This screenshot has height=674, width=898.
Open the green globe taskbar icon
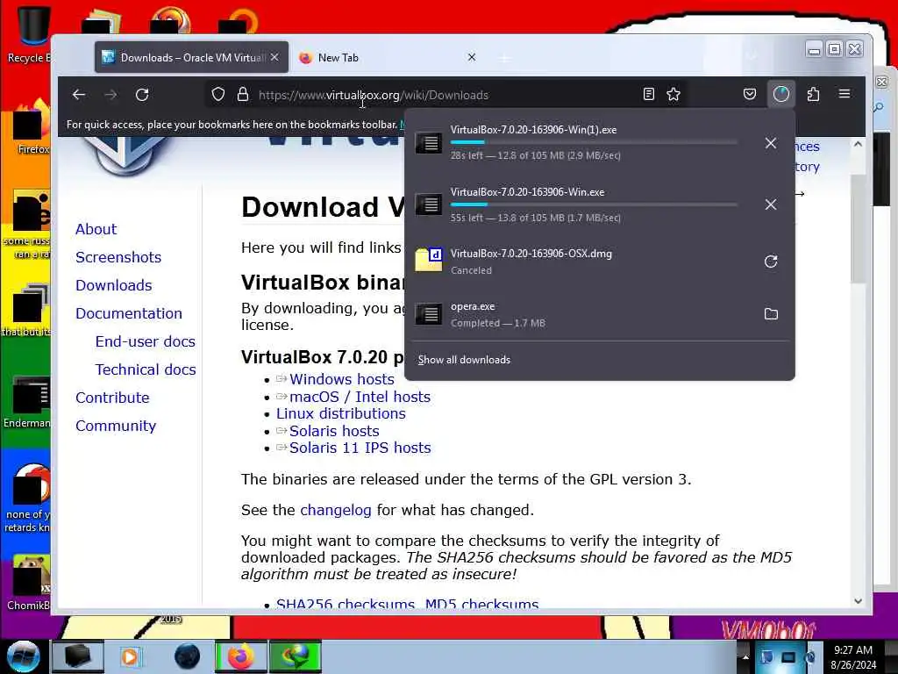(x=296, y=656)
